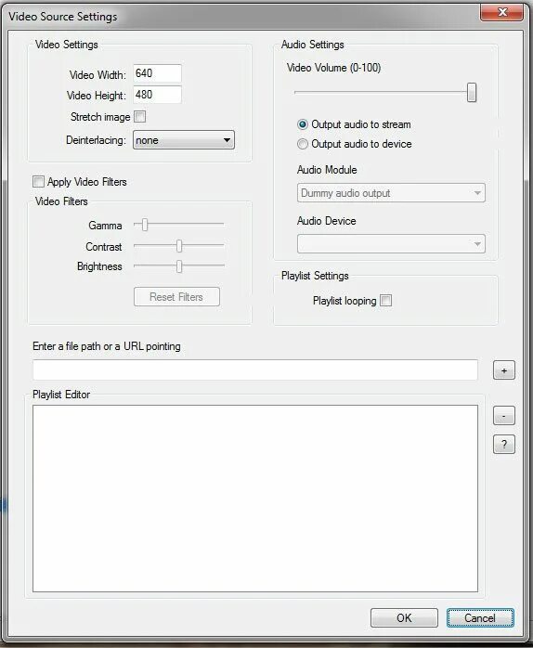Click inside the Playlist Editor list
Image resolution: width=533 pixels, height=648 pixels.
[x=255, y=499]
